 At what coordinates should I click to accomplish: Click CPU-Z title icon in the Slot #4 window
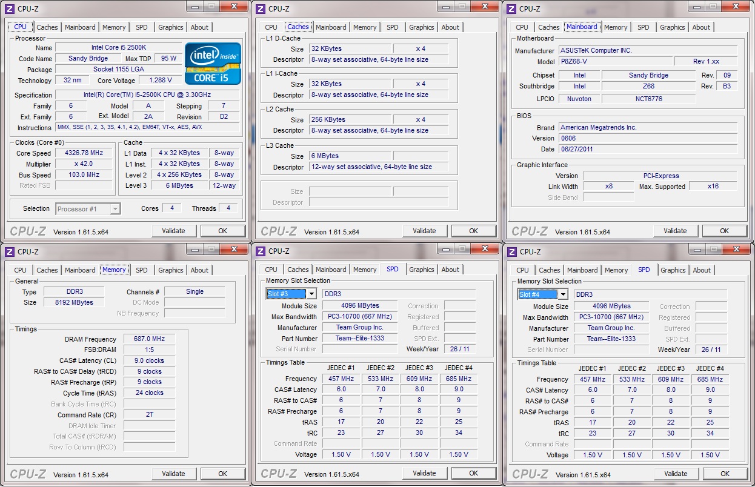click(511, 251)
